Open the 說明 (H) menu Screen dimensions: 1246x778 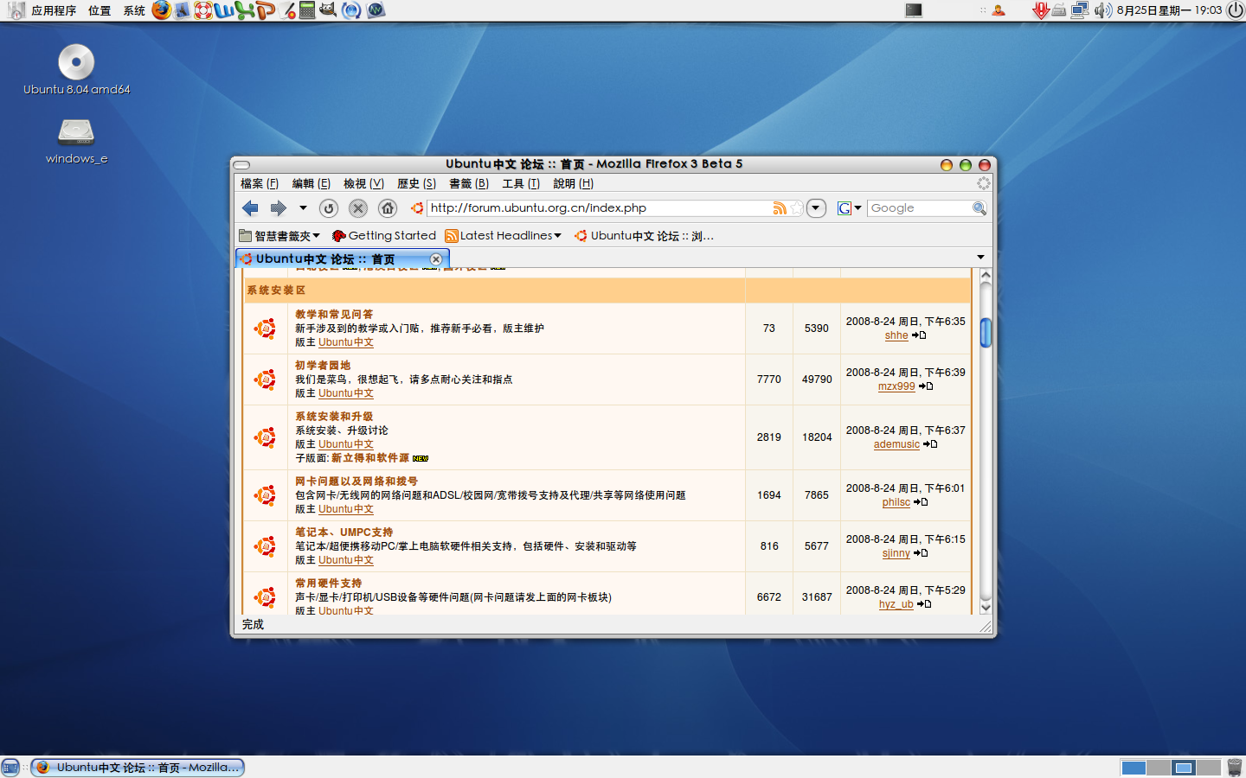pos(574,184)
